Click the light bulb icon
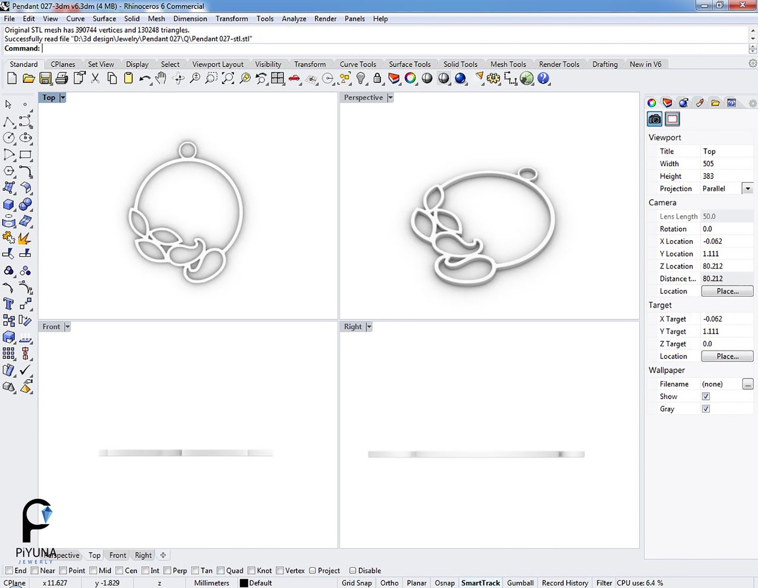The width and height of the screenshot is (758, 588). pyautogui.click(x=361, y=78)
